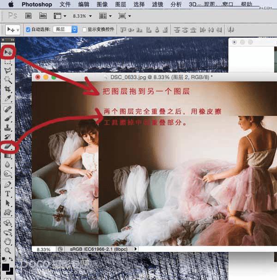The image size is (277, 280).
Task: Expand the status bar info arrow
Action: click(136, 249)
